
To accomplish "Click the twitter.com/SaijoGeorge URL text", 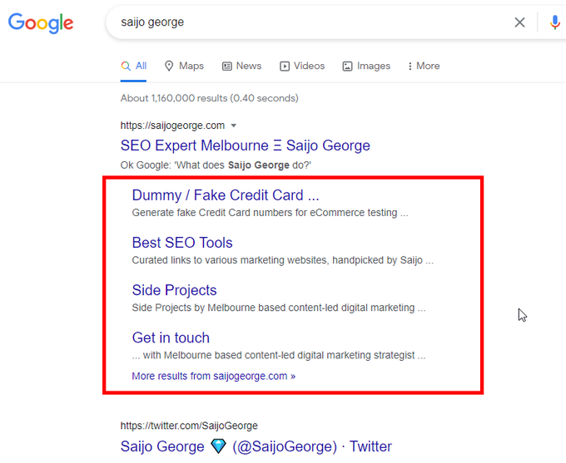I will (x=189, y=426).
